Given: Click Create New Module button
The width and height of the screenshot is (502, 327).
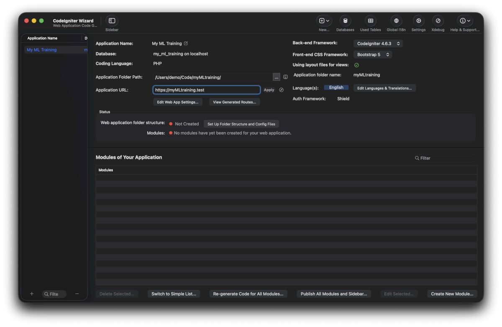Looking at the screenshot, I should pyautogui.click(x=452, y=294).
